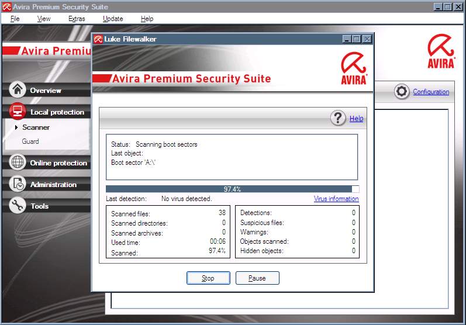The width and height of the screenshot is (466, 325).
Task: Open the Help link in scanner dialog
Action: tap(356, 118)
